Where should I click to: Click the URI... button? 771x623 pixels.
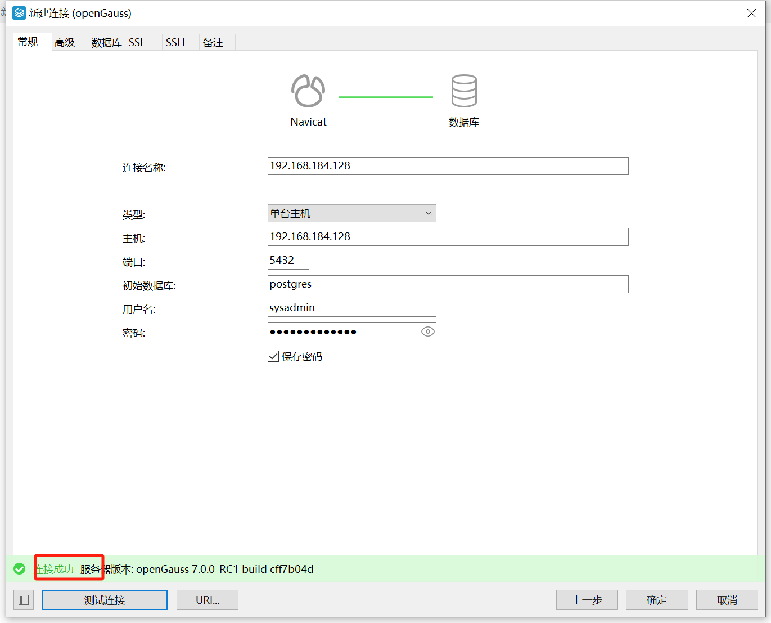click(x=207, y=600)
